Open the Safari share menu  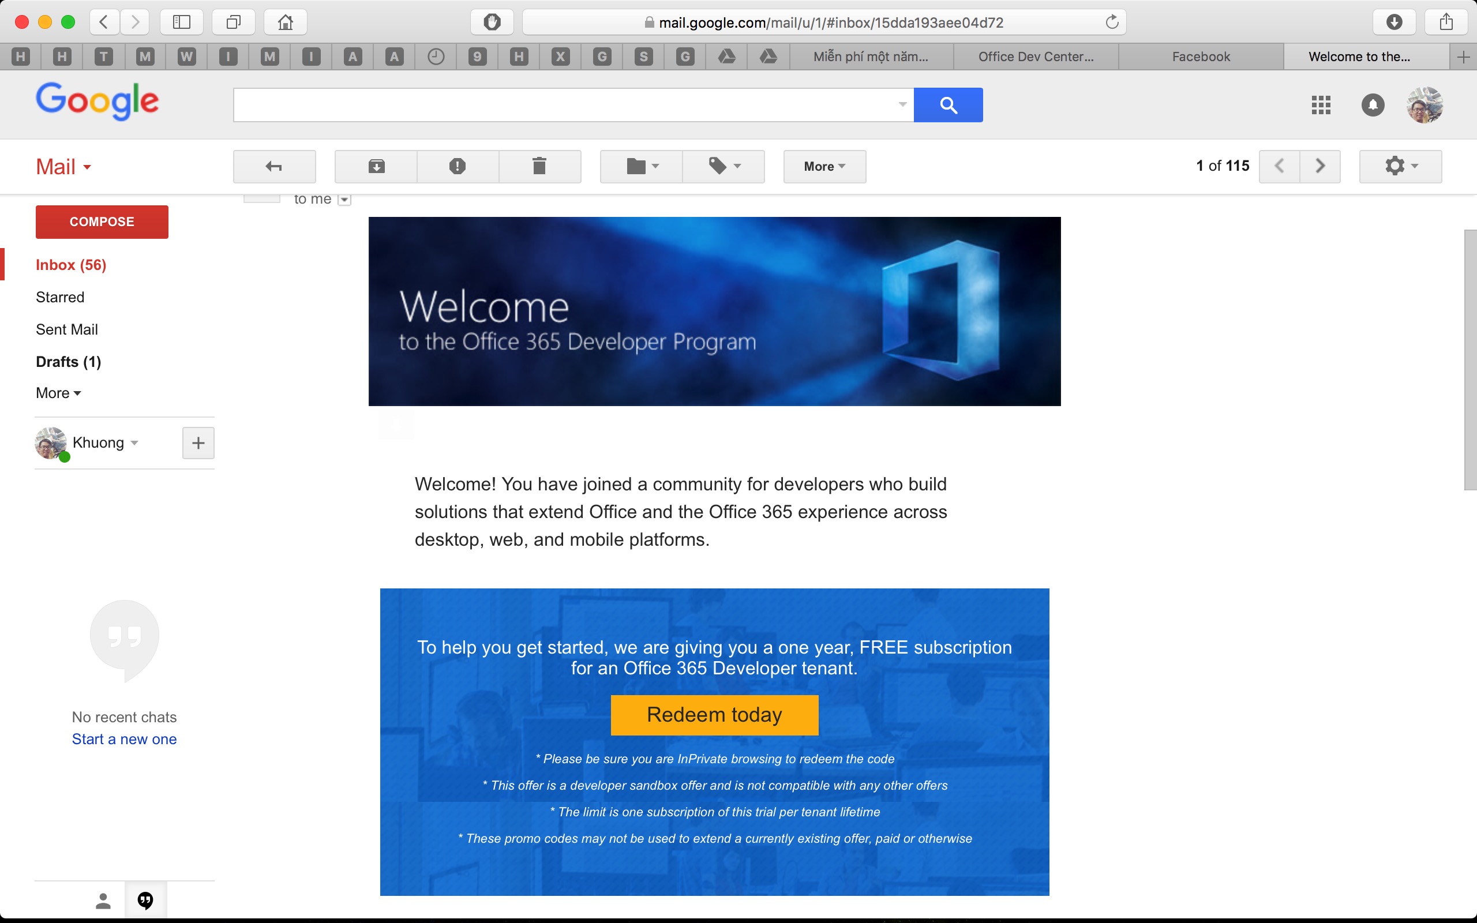click(x=1446, y=22)
